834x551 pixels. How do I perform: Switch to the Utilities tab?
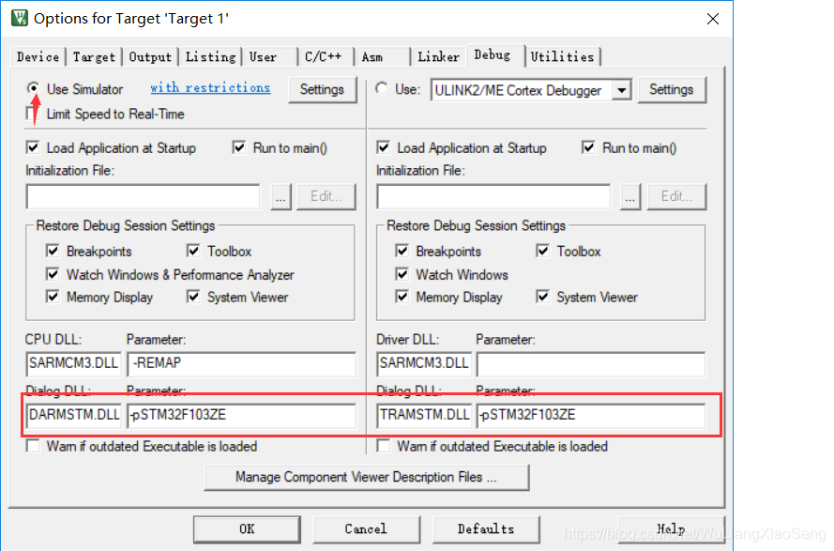click(562, 56)
